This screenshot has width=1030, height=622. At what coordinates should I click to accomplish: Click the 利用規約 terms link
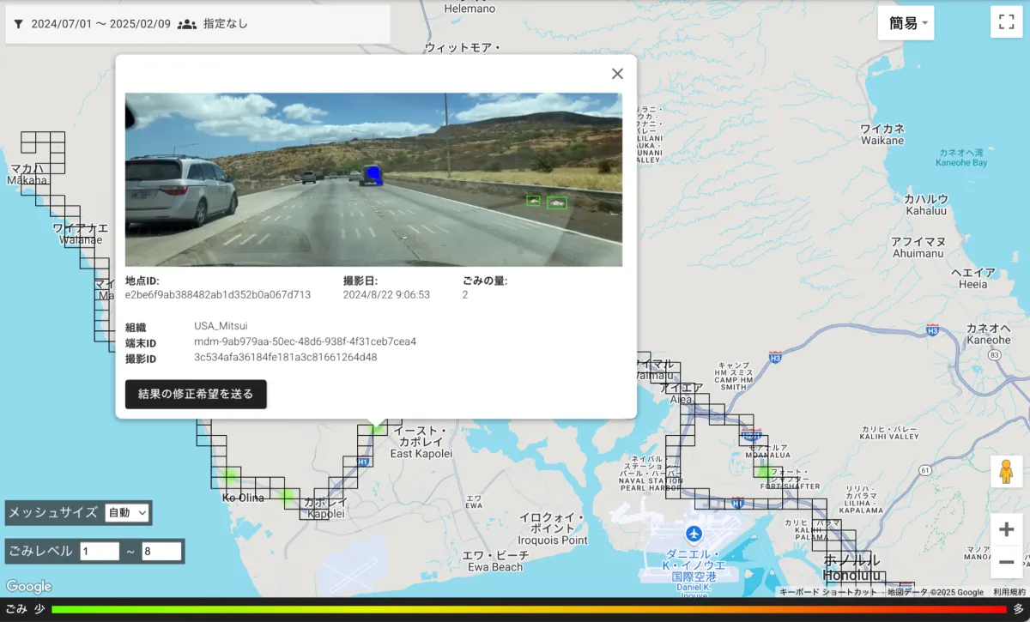point(1009,592)
